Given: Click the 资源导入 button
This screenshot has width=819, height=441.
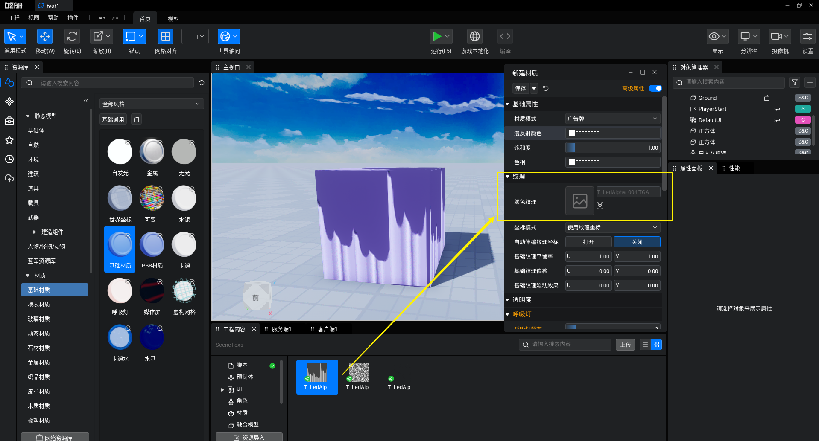Looking at the screenshot, I should (249, 437).
